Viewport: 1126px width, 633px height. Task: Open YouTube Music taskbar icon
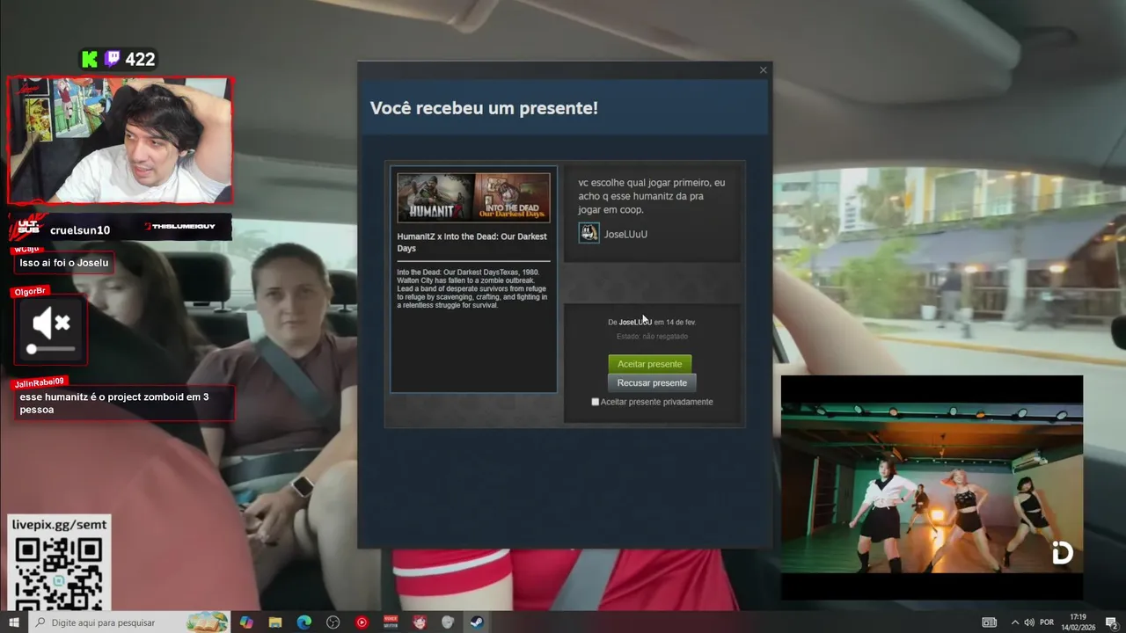[362, 622]
